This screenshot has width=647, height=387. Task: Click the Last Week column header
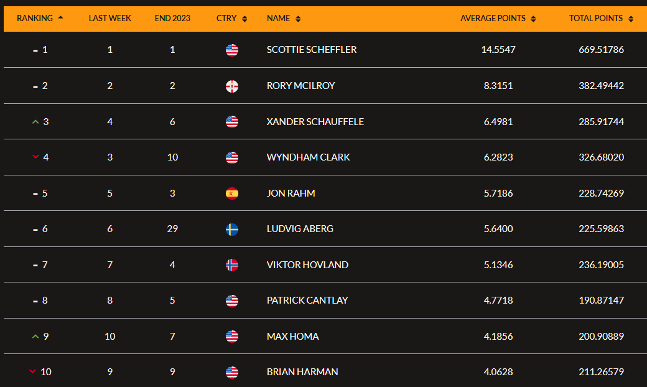tap(110, 19)
